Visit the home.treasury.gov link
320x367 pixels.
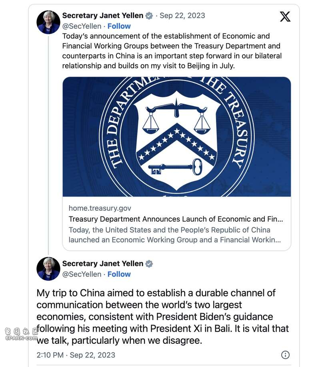click(100, 208)
